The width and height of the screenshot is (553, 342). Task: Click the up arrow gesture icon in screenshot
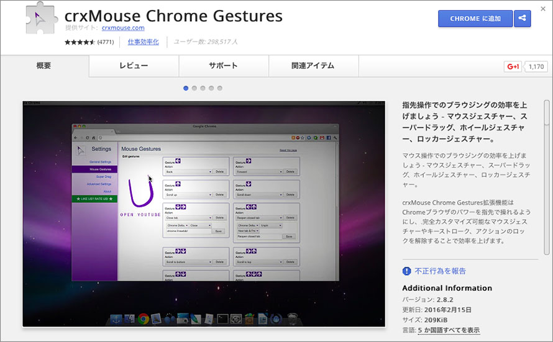point(178,184)
